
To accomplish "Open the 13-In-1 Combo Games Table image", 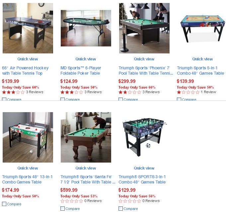I will tap(28, 137).
